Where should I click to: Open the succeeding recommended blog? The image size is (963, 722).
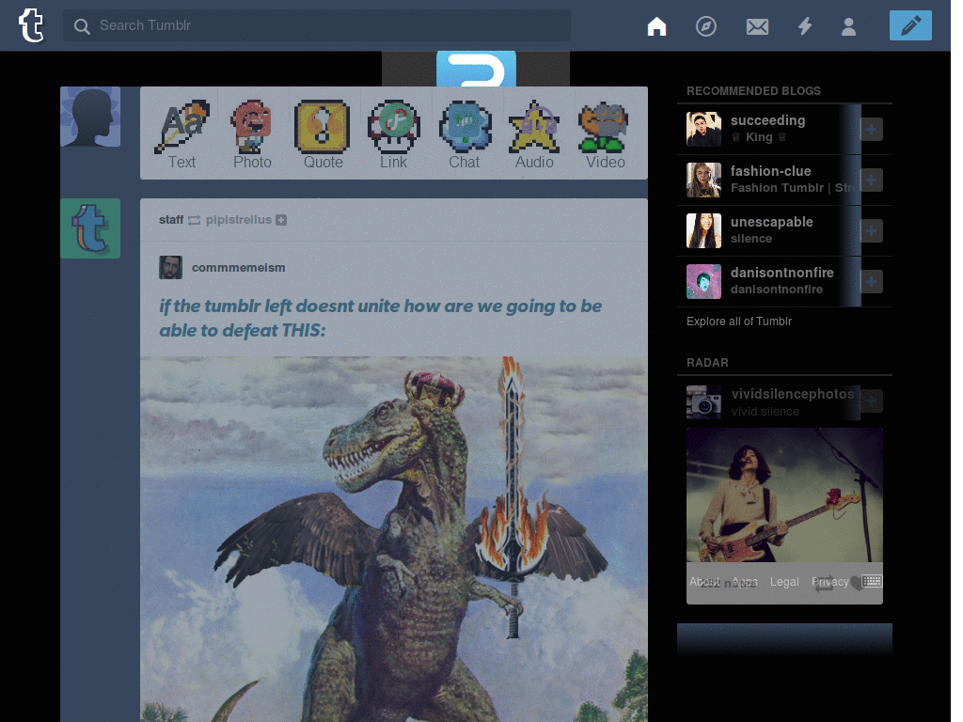(x=767, y=120)
